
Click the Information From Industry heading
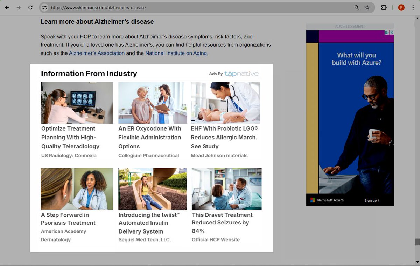pos(89,74)
